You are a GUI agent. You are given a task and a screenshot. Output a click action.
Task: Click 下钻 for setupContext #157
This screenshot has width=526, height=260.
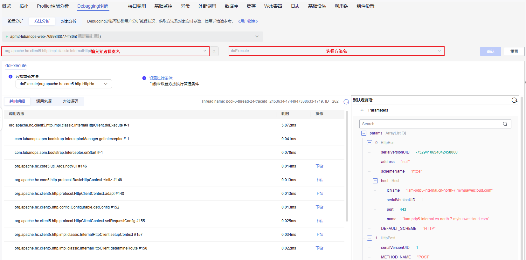pos(319,235)
